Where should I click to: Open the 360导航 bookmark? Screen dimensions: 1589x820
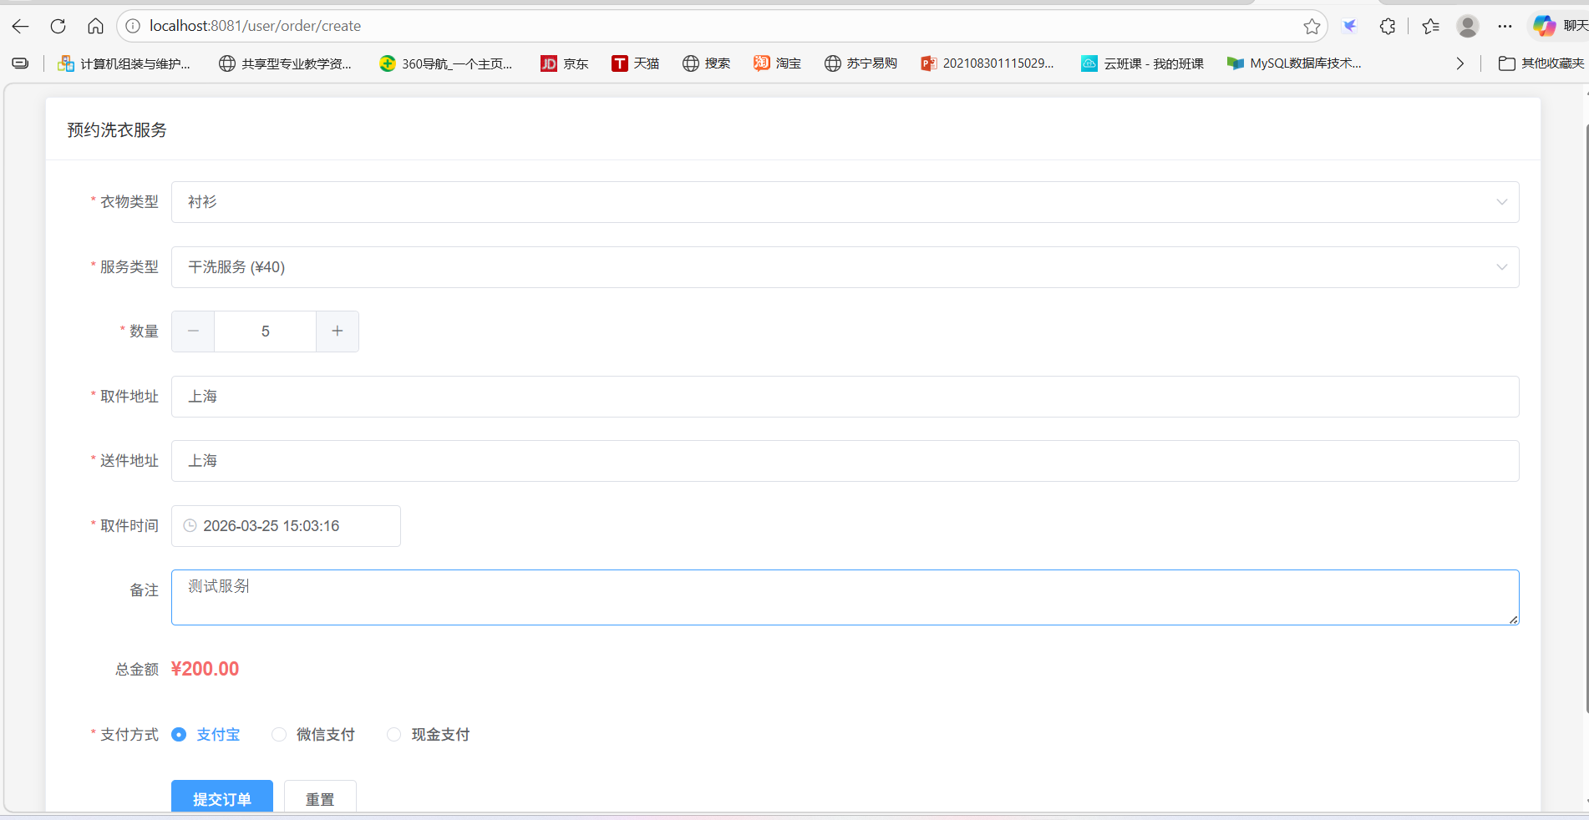pyautogui.click(x=445, y=63)
